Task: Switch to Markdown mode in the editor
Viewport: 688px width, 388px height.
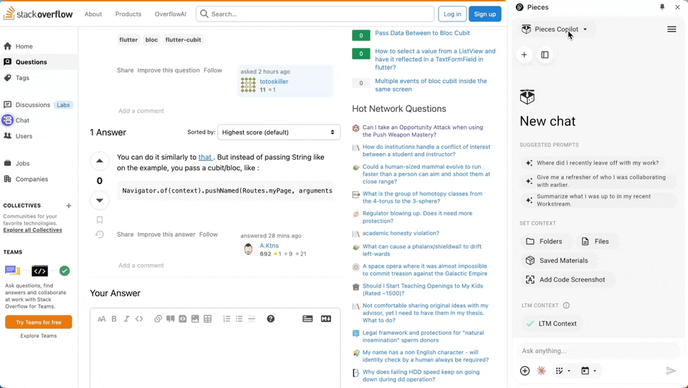Action: pos(326,319)
